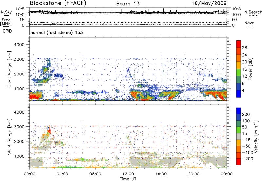The height and width of the screenshot is (181, 262).
Task: Pick the red bottom segment of velocity colorbar
Action: (x=239, y=162)
